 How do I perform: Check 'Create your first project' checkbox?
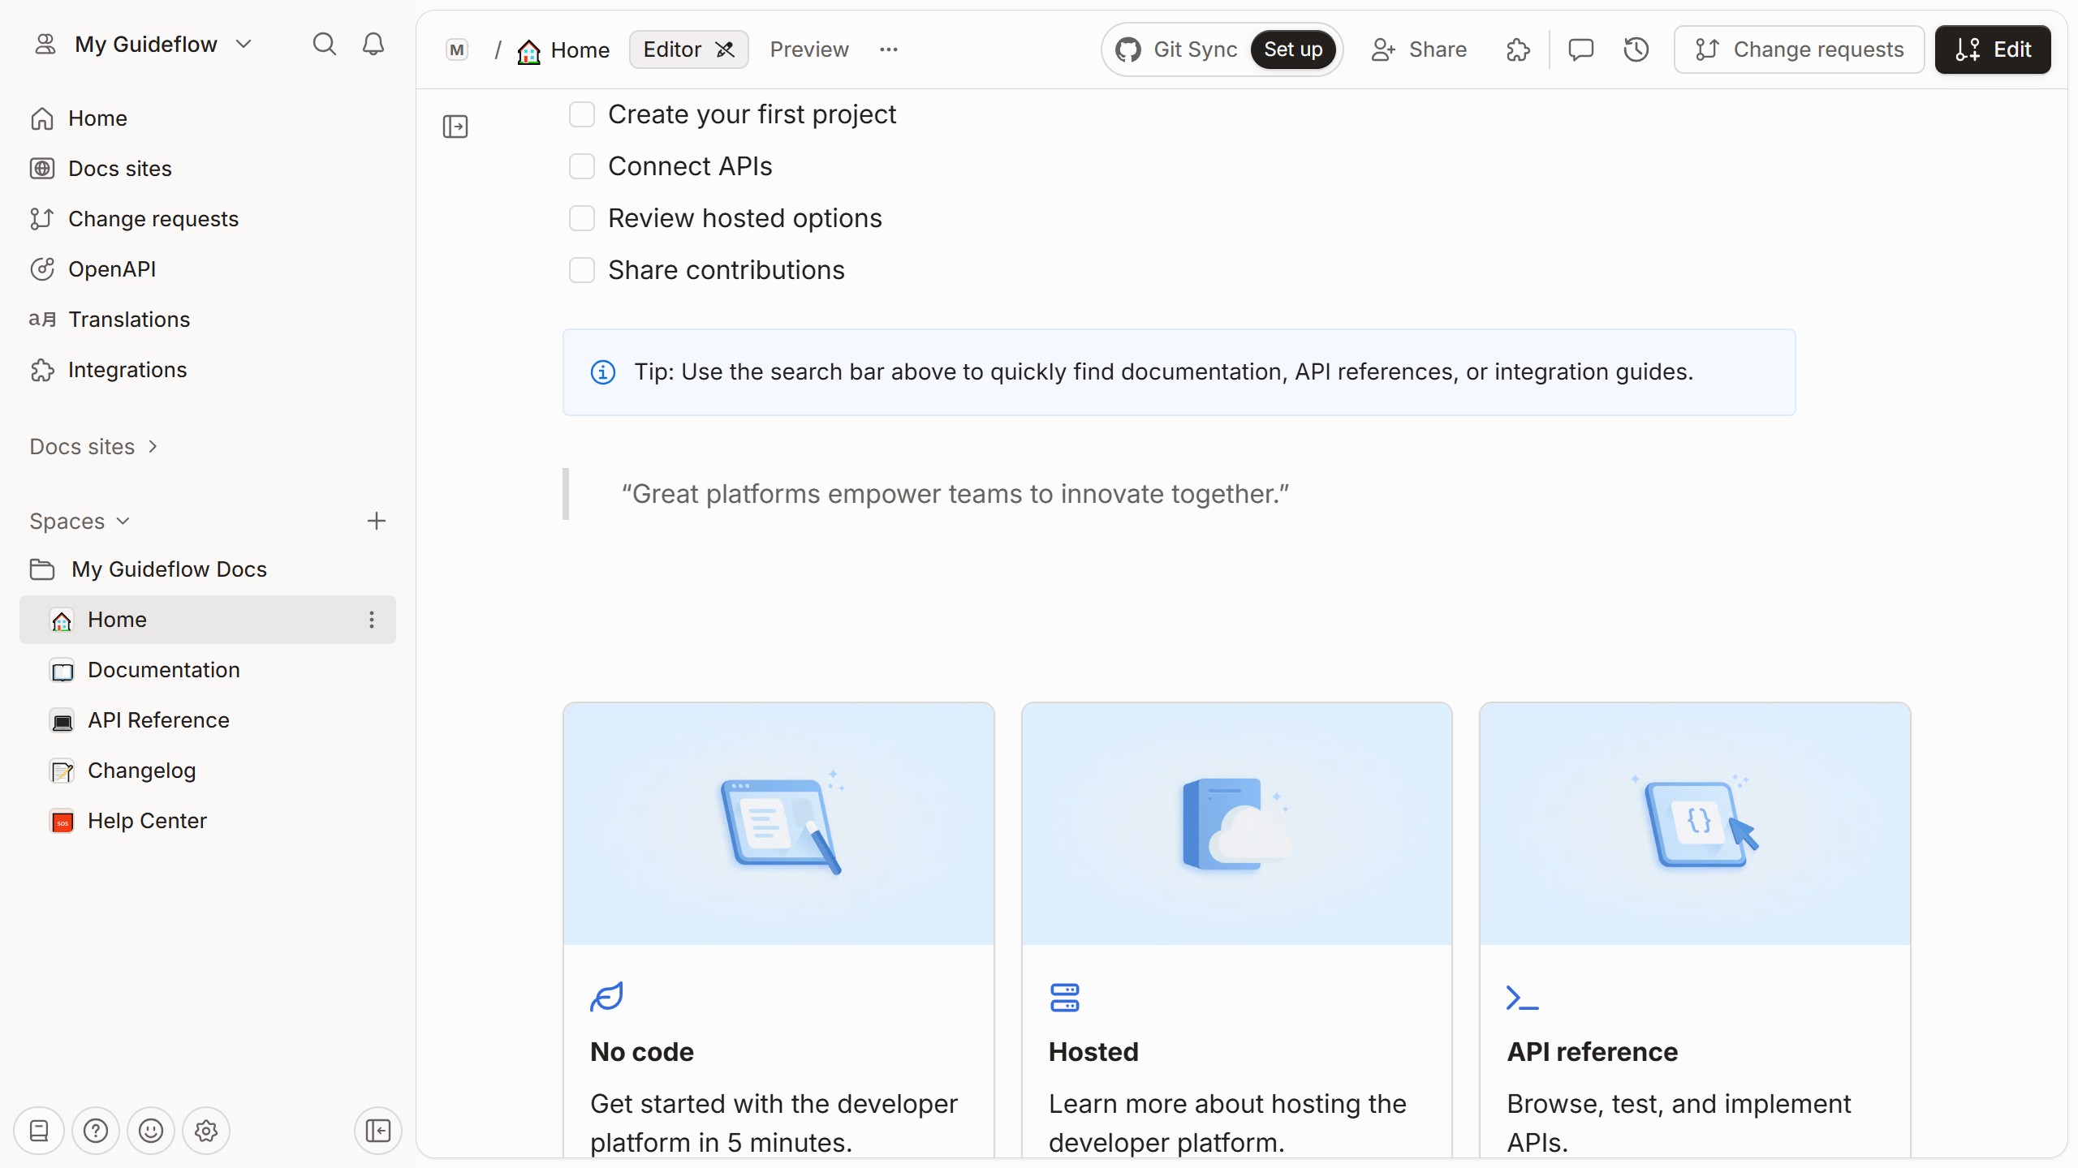582,114
